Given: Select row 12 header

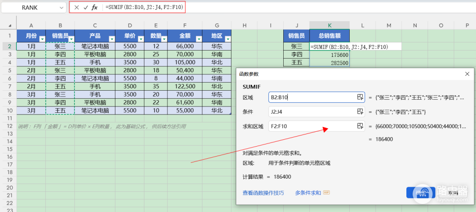Looking at the screenshot, I should tap(10, 126).
